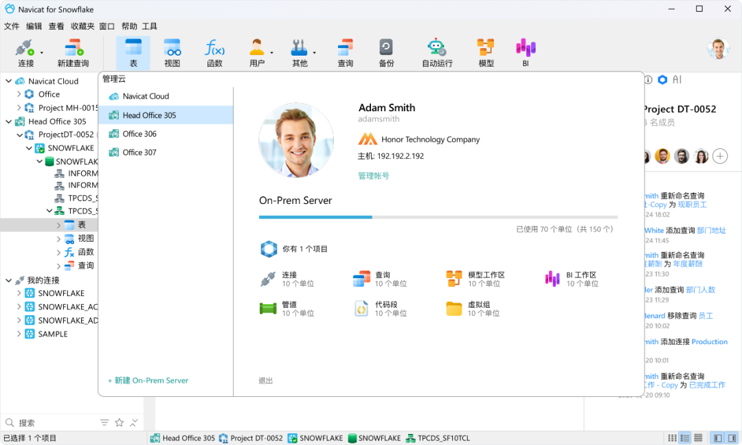742x445 pixels.
Task: Open the 文件 menu
Action: pyautogui.click(x=12, y=26)
